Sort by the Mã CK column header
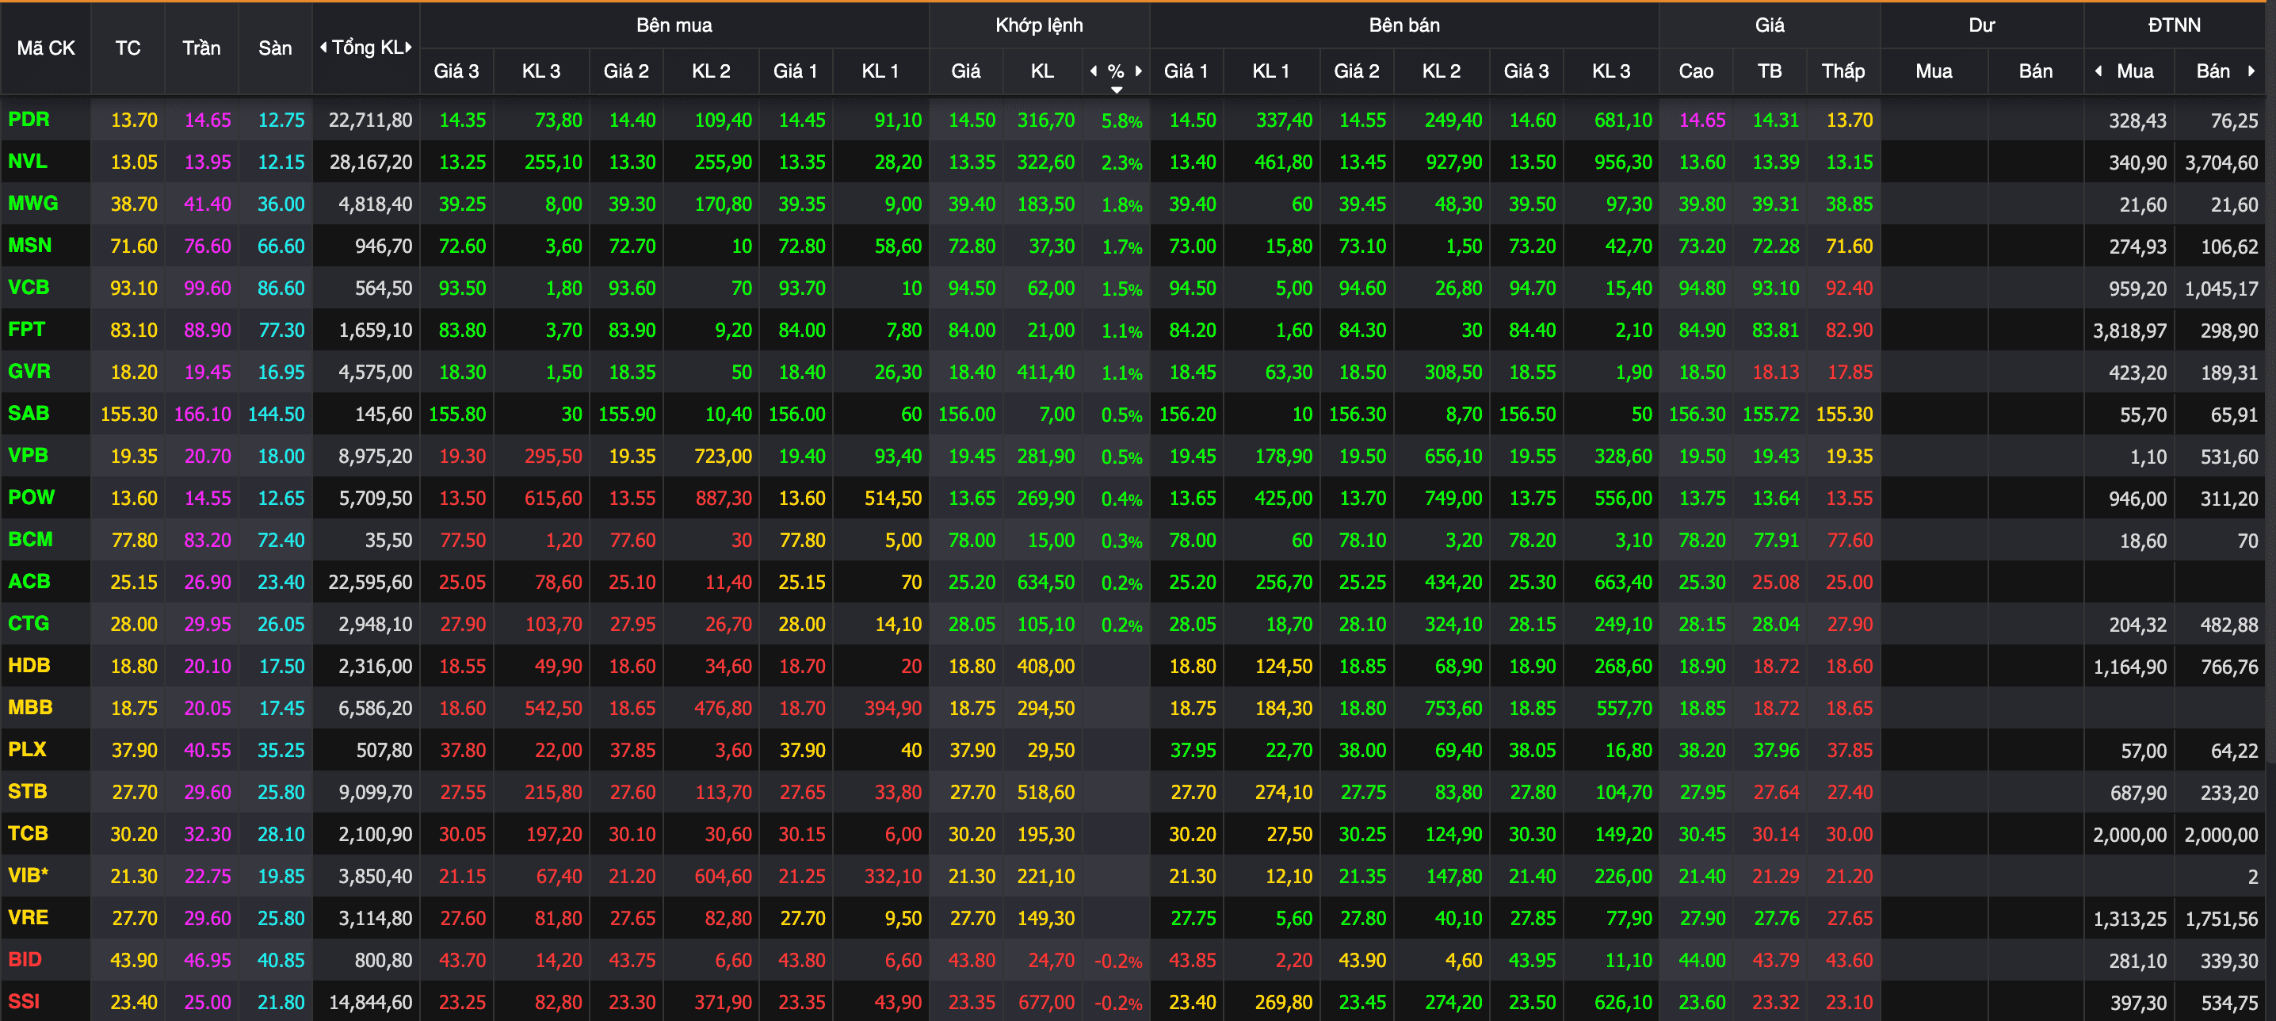Screen dimensions: 2276x1021 pyautogui.click(x=46, y=48)
